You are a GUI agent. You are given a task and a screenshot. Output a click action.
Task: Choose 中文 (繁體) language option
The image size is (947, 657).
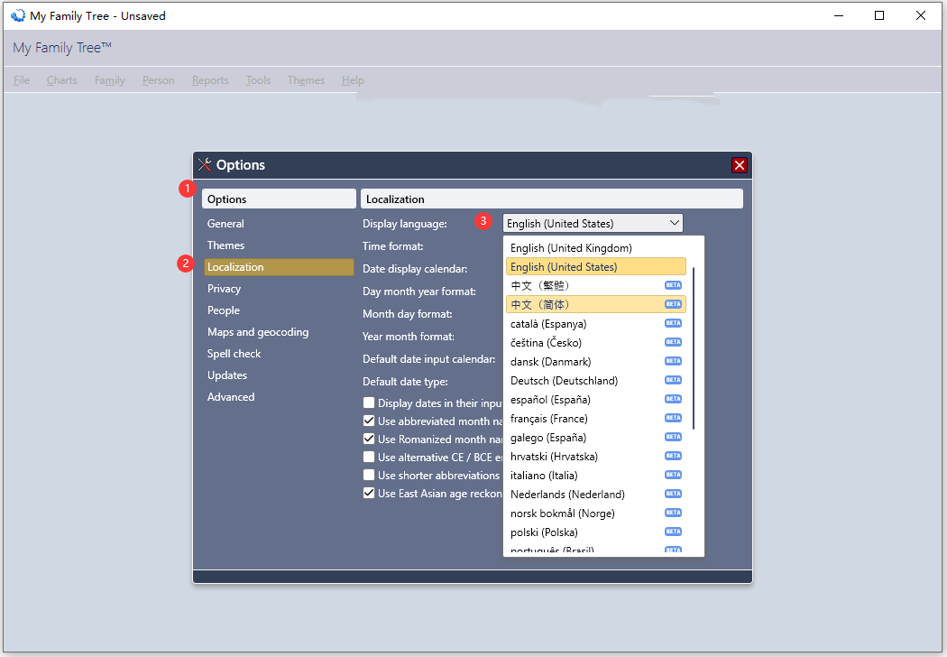[x=595, y=285]
